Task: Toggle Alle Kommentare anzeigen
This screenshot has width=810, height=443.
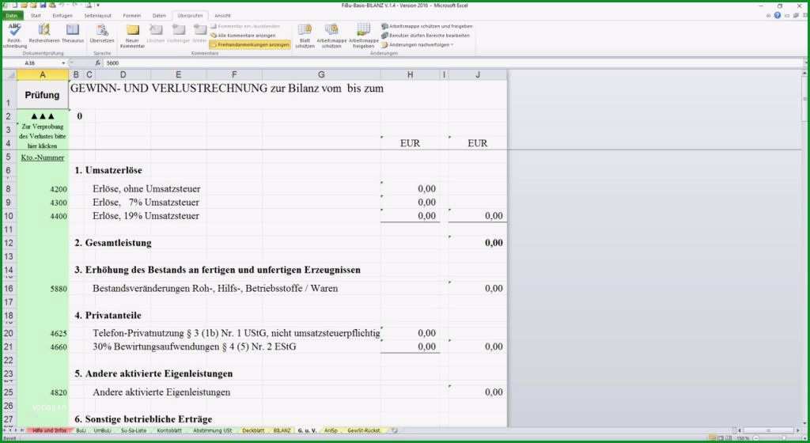Action: 243,36
